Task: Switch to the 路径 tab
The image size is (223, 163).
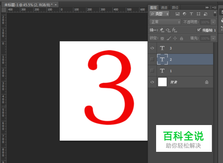Action: tap(175, 8)
